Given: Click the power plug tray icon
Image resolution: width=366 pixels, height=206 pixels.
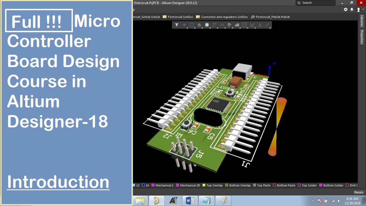Looking at the screenshot, I should tap(326, 201).
